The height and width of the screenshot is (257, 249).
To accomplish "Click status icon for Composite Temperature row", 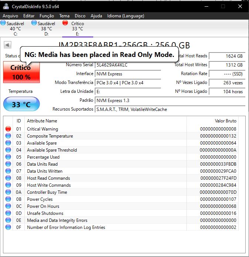I will tap(8, 136).
